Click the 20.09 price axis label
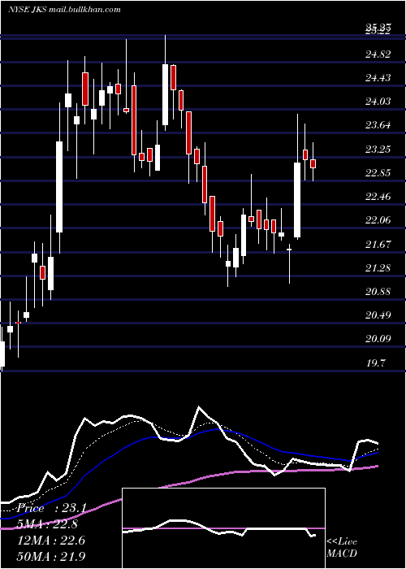Viewport: 406px width, 569px height. [378, 339]
